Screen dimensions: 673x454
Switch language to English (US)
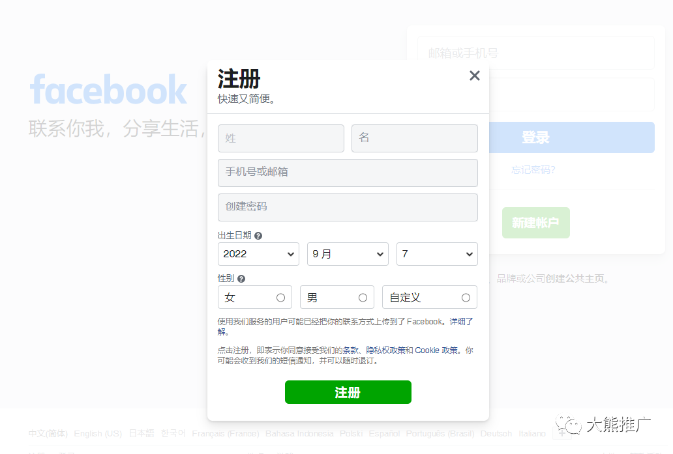[x=98, y=433]
